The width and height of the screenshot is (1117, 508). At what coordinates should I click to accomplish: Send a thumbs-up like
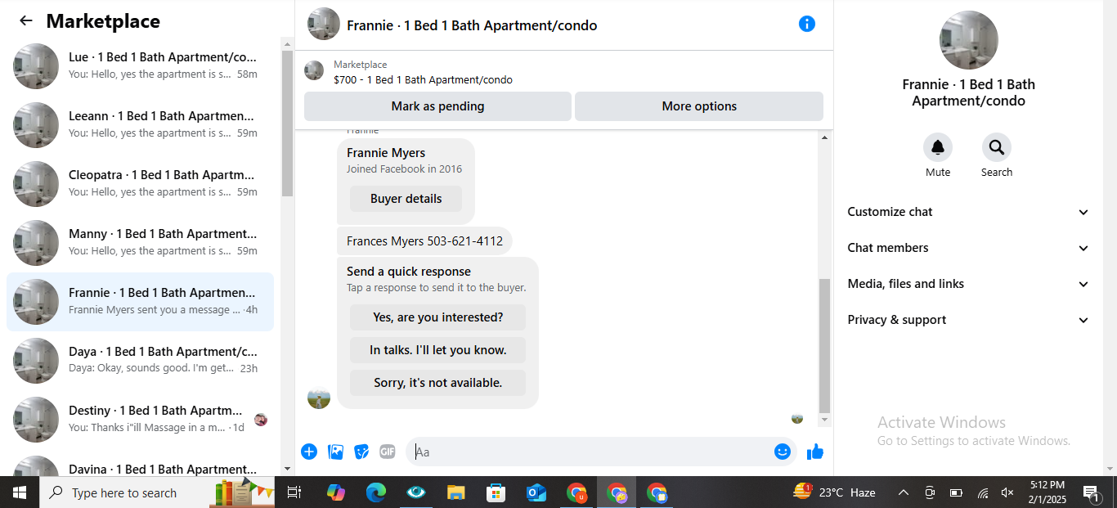click(x=815, y=452)
